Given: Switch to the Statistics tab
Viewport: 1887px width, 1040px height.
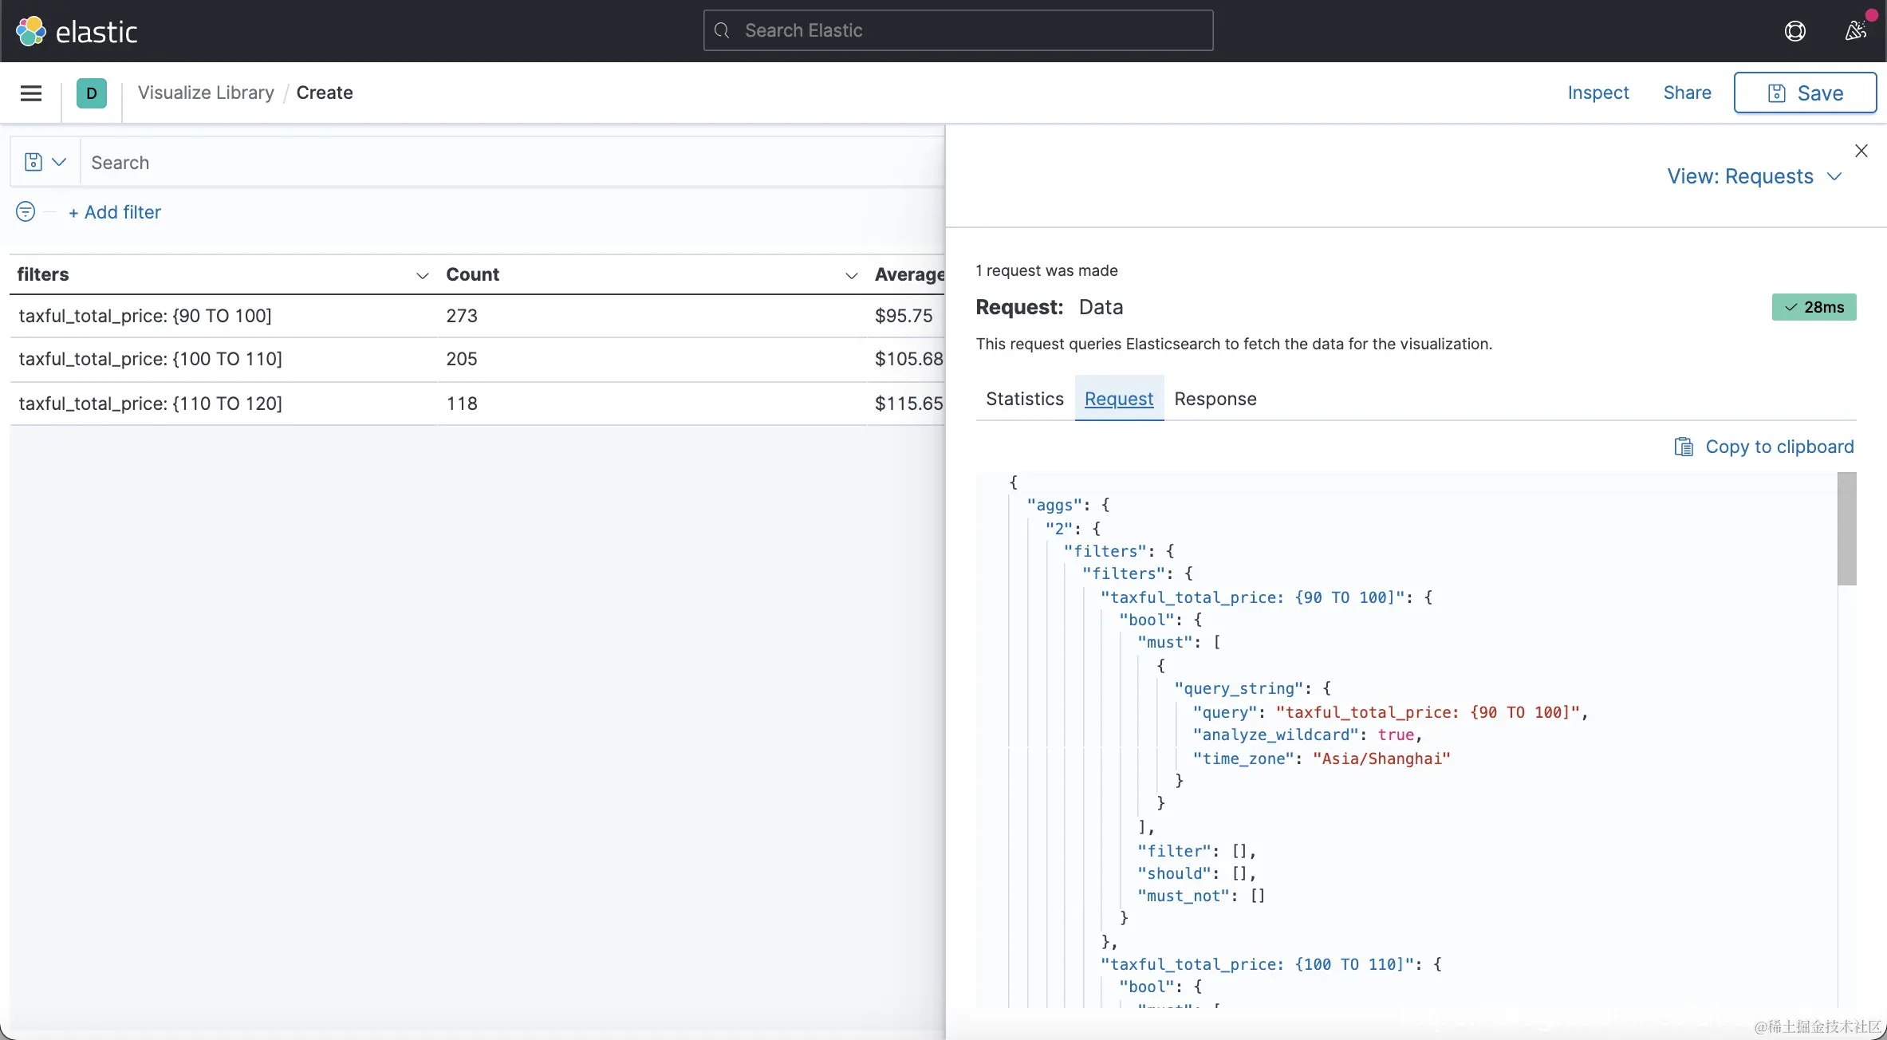Looking at the screenshot, I should [1024, 399].
